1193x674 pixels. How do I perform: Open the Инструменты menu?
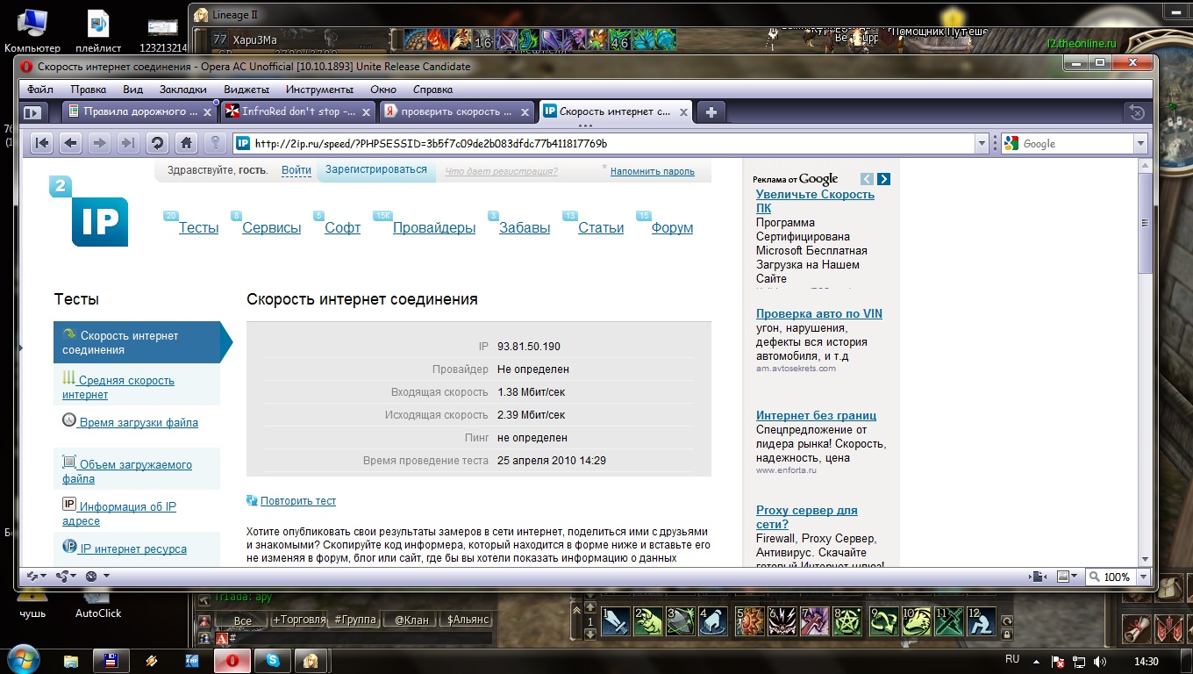tap(319, 89)
